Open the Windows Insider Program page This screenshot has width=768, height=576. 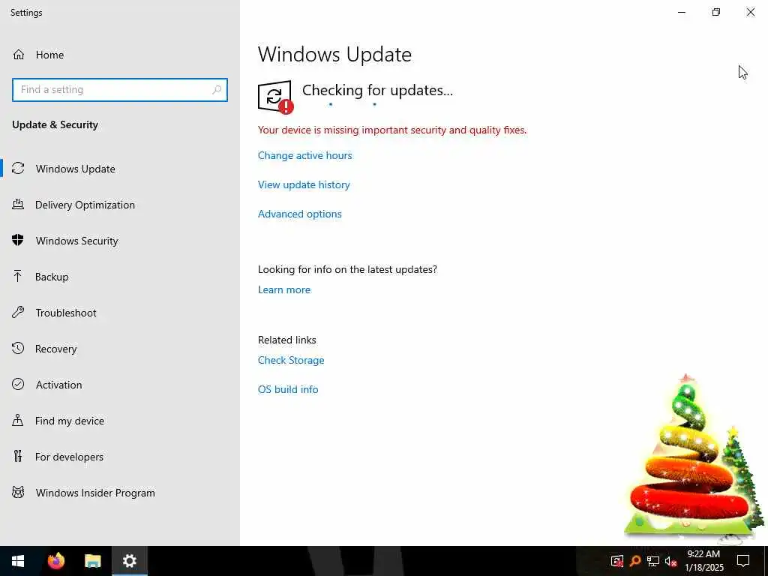click(120, 492)
